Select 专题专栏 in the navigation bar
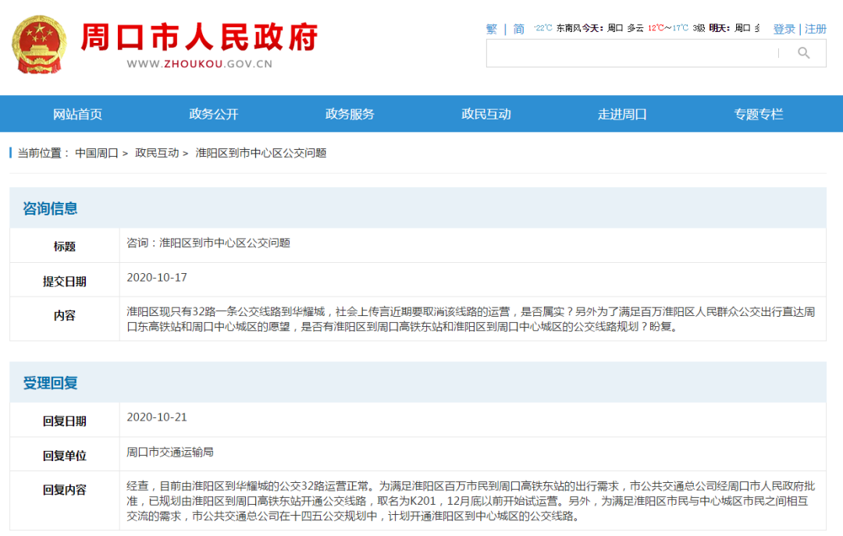This screenshot has width=843, height=536. click(x=758, y=114)
